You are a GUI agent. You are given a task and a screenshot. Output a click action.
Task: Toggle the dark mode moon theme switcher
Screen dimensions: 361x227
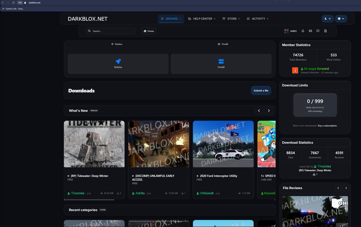328,19
